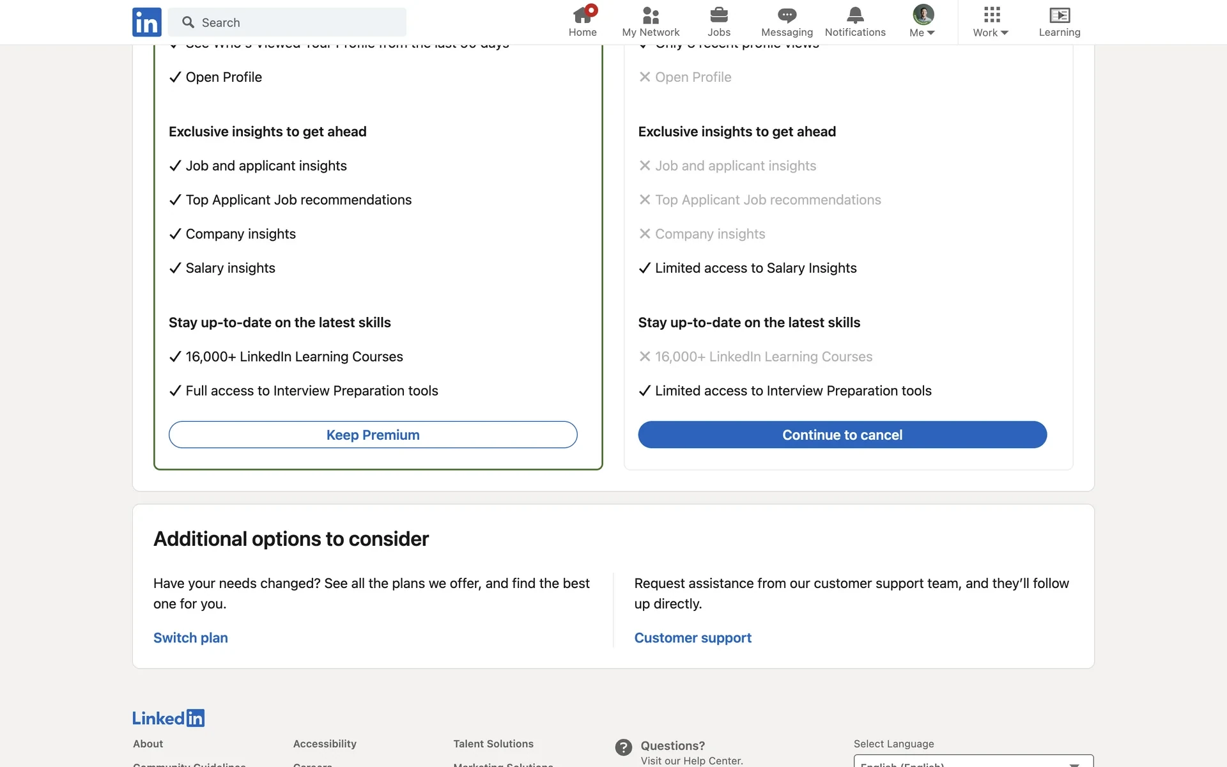This screenshot has height=767, width=1227.
Task: Click 'Company insights' in Premium column
Action: click(240, 234)
